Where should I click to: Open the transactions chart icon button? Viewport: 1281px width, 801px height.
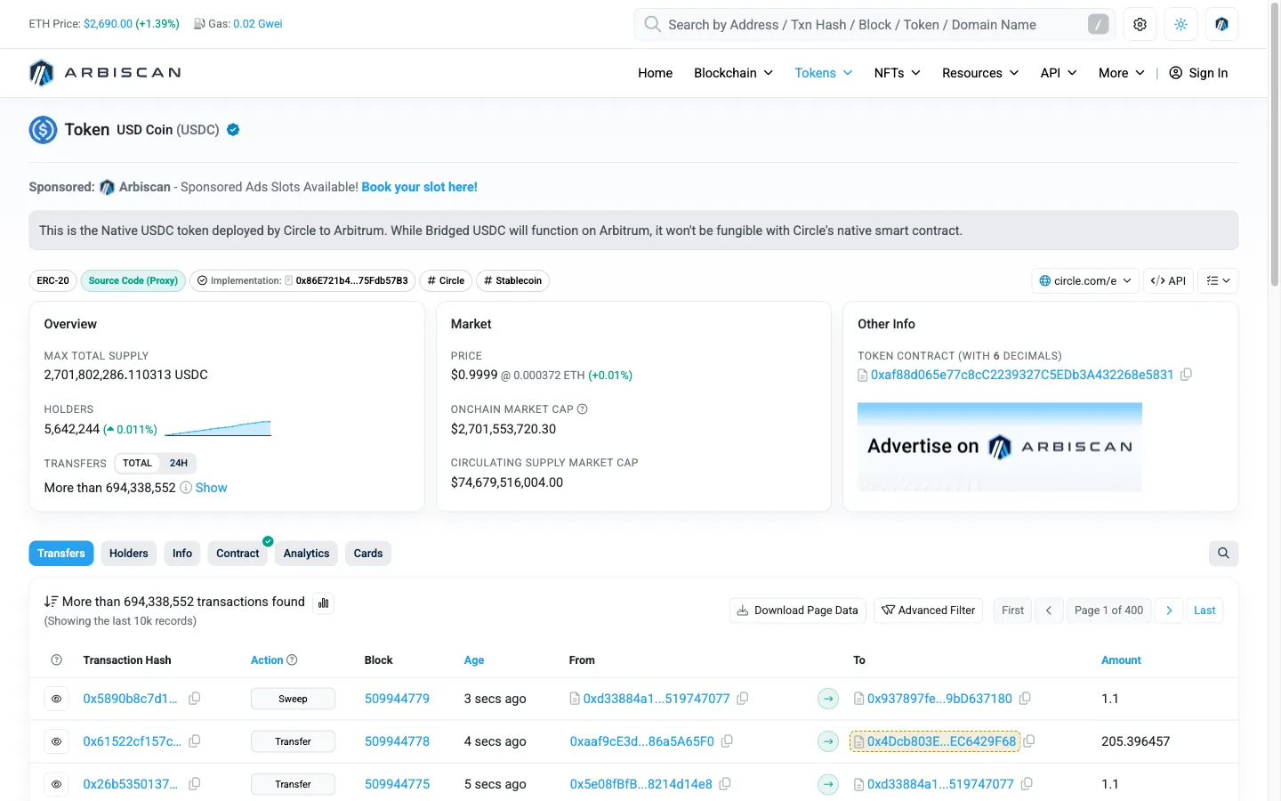tap(324, 603)
